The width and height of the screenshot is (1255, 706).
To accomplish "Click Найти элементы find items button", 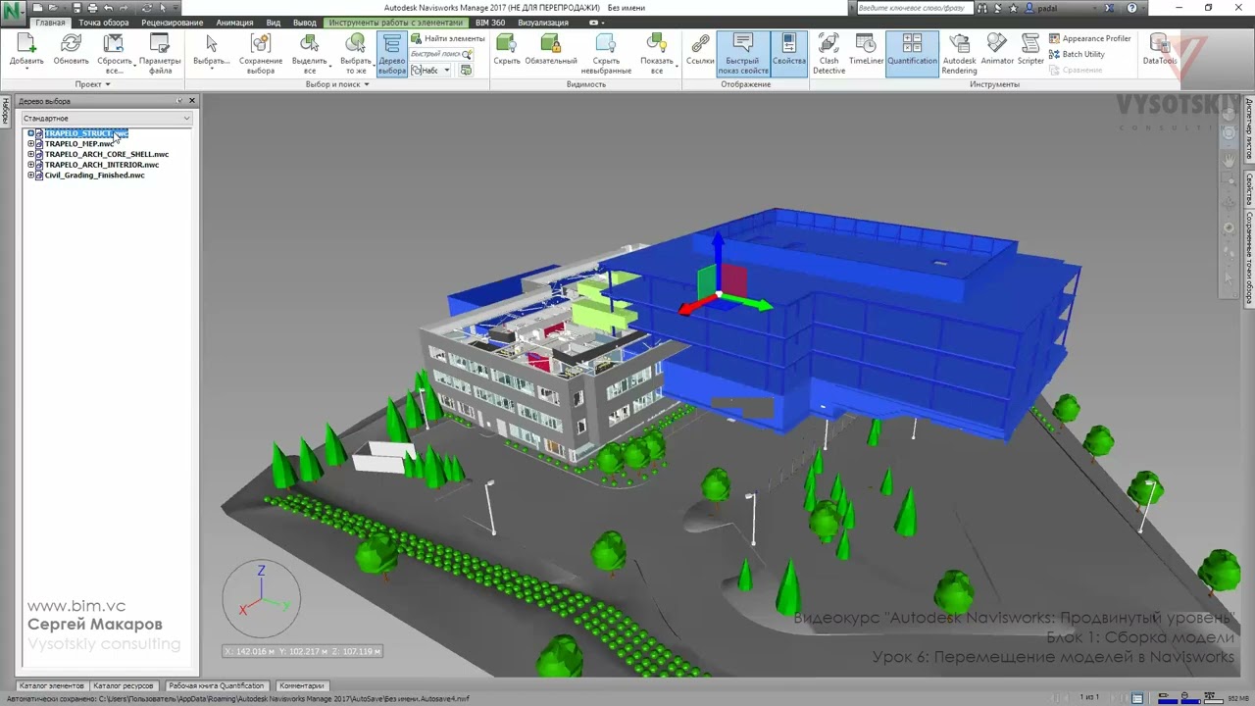I will [447, 38].
